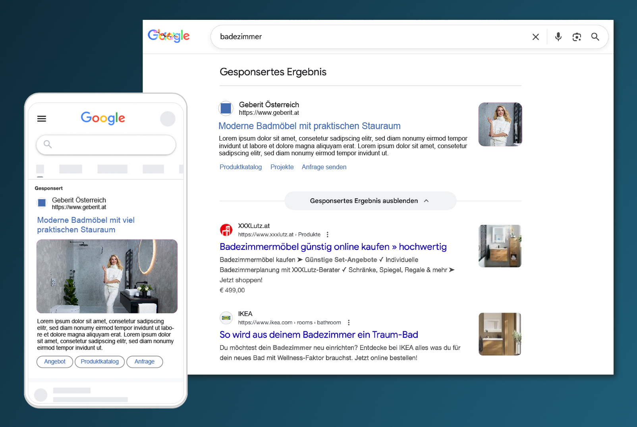
Task: Click the Geberit favicon in the mobile ad
Action: [x=42, y=203]
